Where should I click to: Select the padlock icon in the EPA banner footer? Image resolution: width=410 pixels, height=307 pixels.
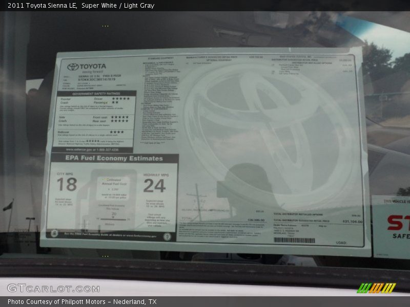[54, 234]
